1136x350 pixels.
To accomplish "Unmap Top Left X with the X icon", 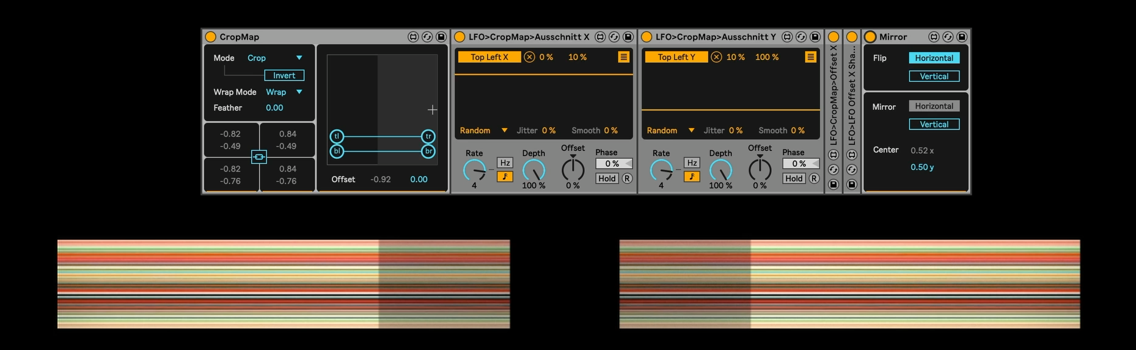I will pyautogui.click(x=529, y=57).
